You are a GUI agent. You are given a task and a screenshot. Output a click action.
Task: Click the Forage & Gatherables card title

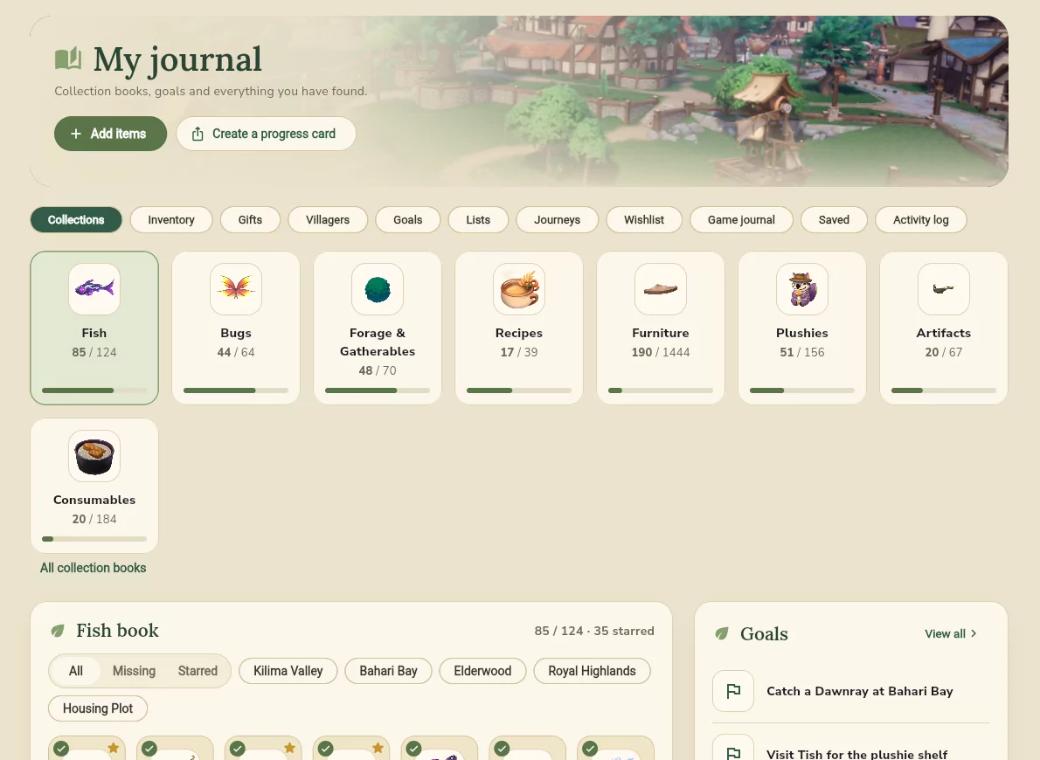point(378,342)
